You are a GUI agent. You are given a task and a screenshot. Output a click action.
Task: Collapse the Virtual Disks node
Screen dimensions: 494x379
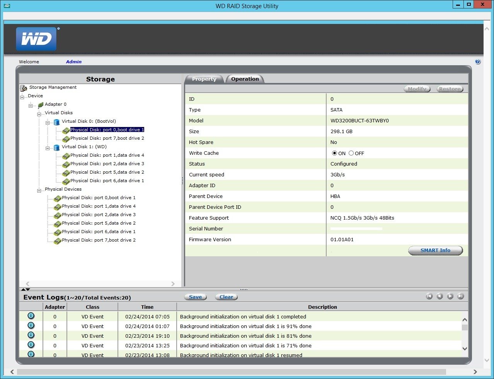pyautogui.click(x=39, y=113)
